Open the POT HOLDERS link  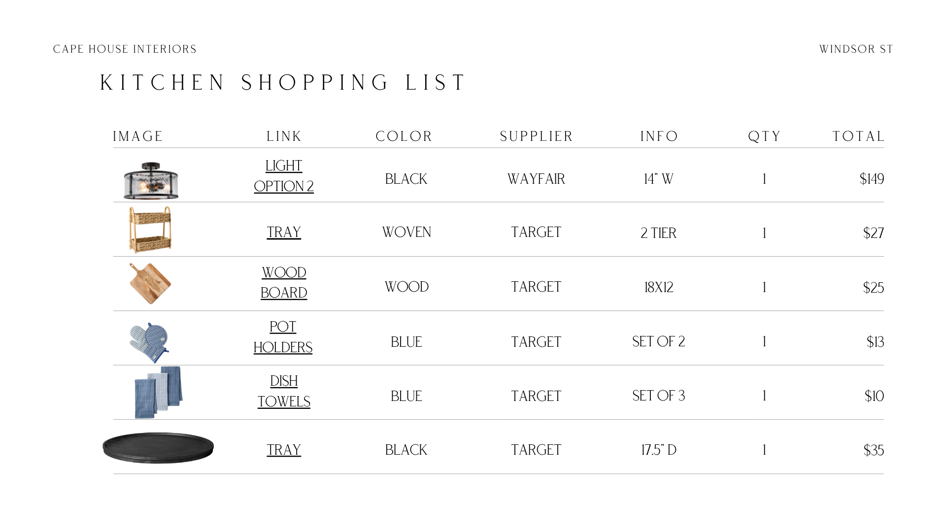click(x=283, y=337)
